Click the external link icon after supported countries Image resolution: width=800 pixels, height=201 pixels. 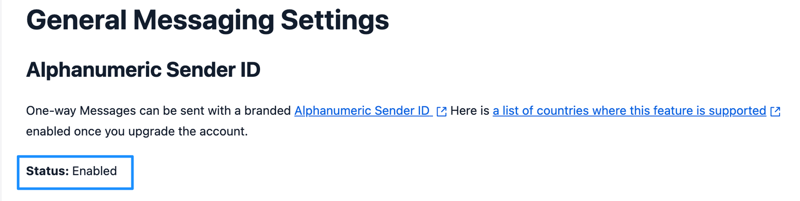coord(775,111)
